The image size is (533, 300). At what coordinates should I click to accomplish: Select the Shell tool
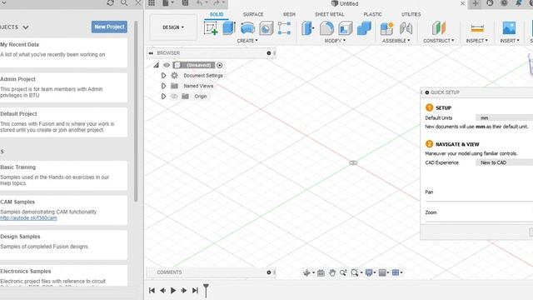346,28
